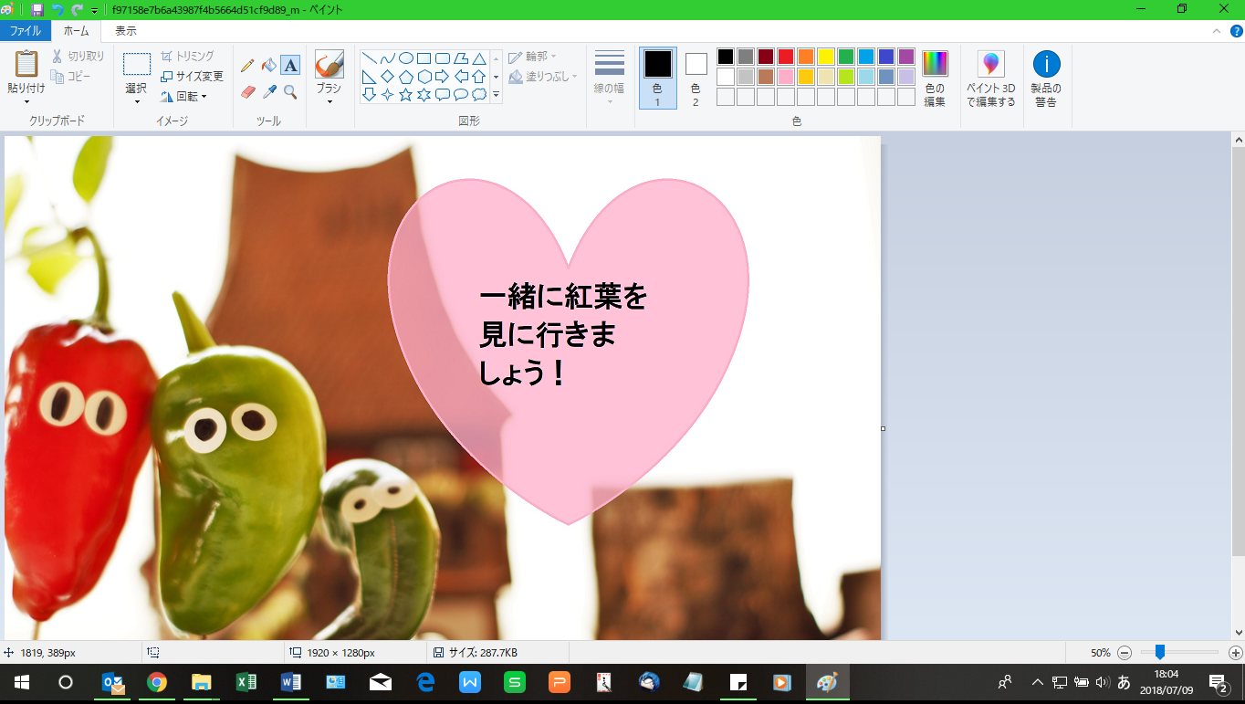Select 色 1 foreground color box
Viewport: 1245px width, 704px height.
point(658,79)
